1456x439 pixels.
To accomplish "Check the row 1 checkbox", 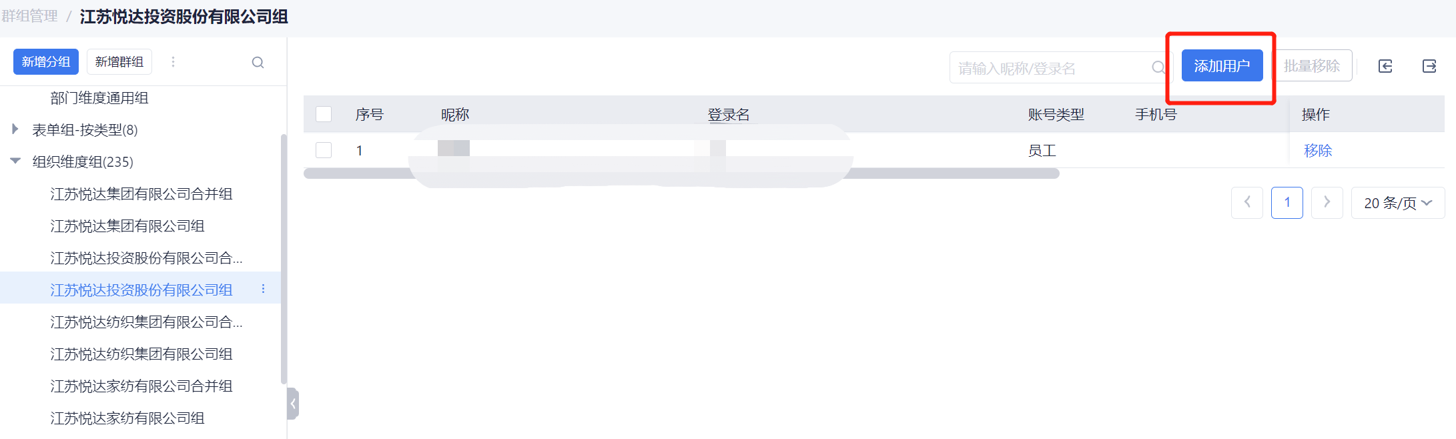I will pos(324,150).
